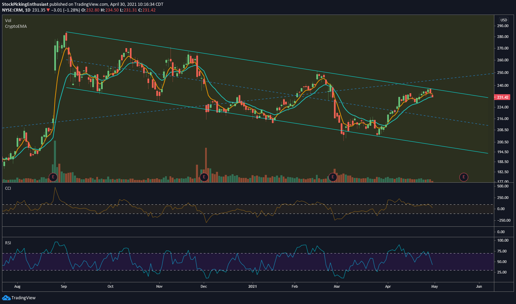Select the RSI indicator label

(8, 243)
